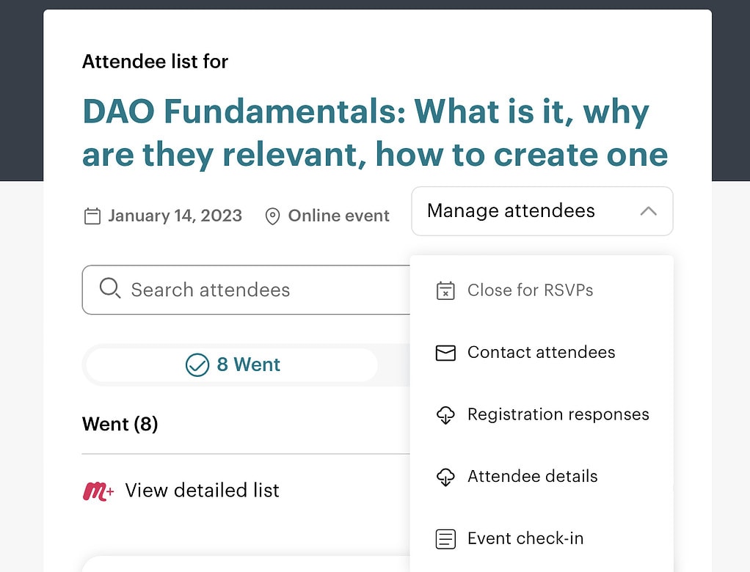Click the location pin icon beside Online event
The height and width of the screenshot is (572, 750).
click(272, 216)
